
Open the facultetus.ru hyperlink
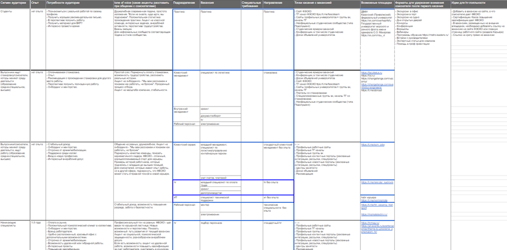click(x=371, y=72)
